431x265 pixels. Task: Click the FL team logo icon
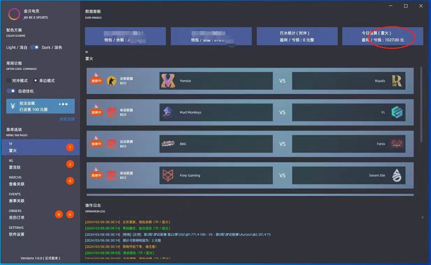397,112
